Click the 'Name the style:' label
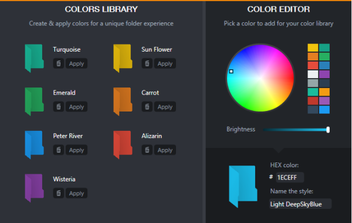 (x=292, y=191)
